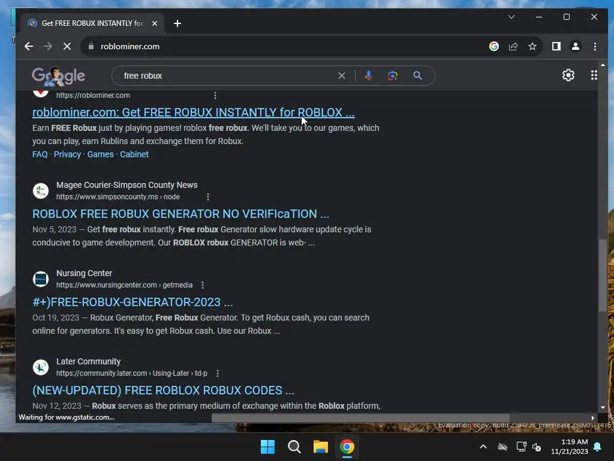This screenshot has height=461, width=614.
Task: Show hidden system tray icons
Action: pyautogui.click(x=483, y=447)
